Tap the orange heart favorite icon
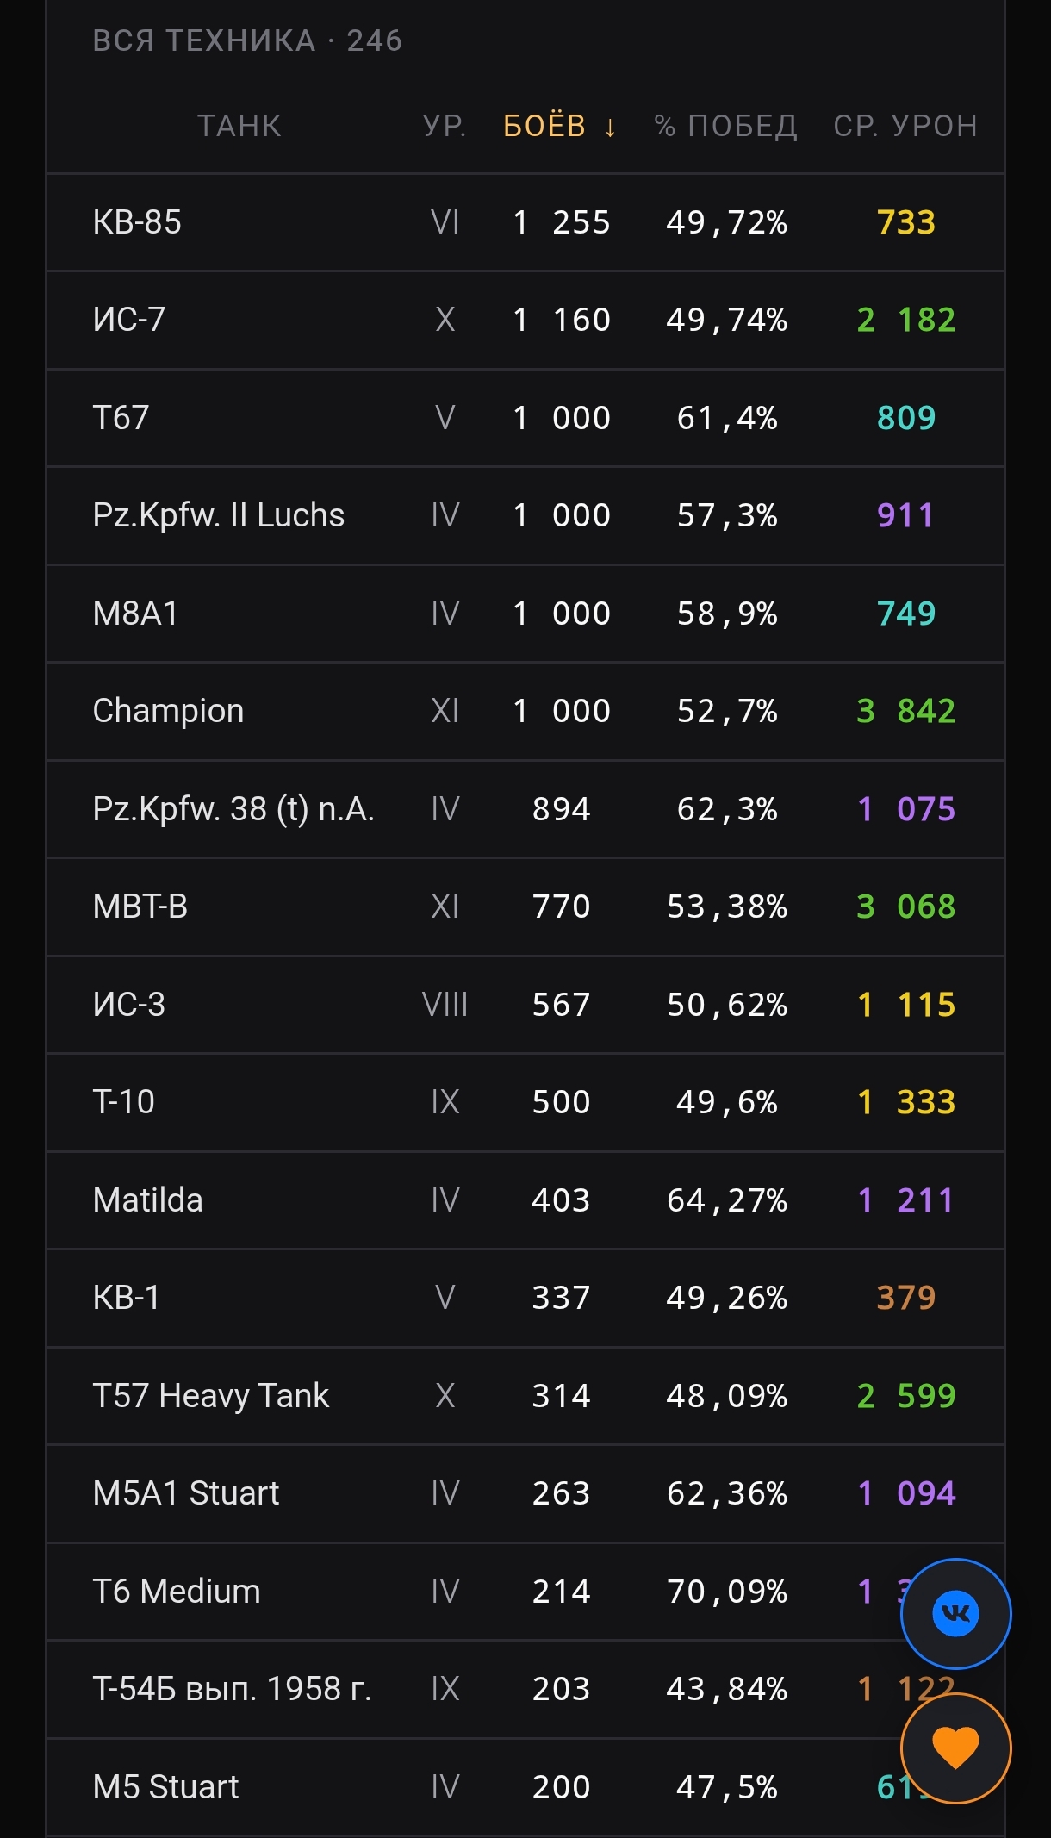 [x=955, y=1748]
